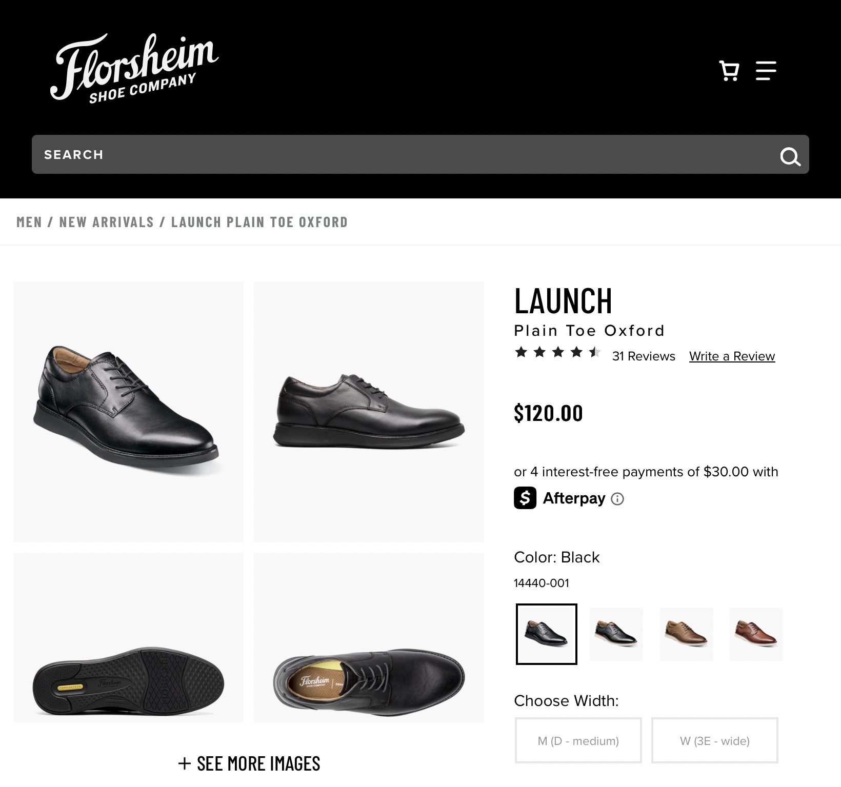Open the 31 Reviews link
Image resolution: width=841 pixels, height=787 pixels.
point(644,356)
